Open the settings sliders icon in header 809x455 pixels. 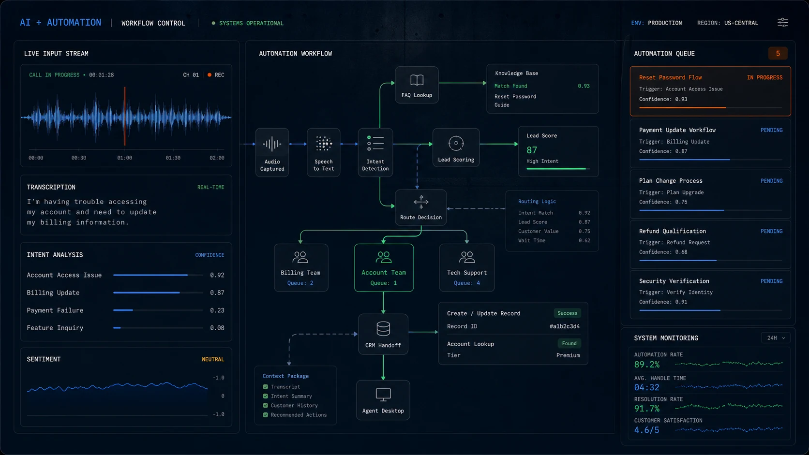click(x=782, y=22)
